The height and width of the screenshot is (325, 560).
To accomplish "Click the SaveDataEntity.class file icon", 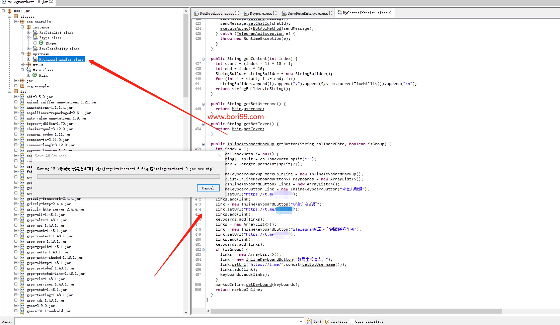I will coord(35,49).
